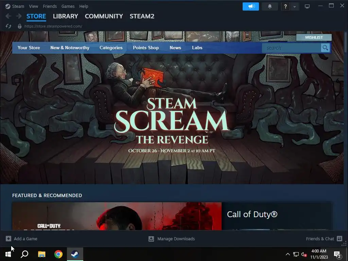Open the Friends & Chat icon
Image resolution: width=348 pixels, height=261 pixels.
click(x=340, y=239)
